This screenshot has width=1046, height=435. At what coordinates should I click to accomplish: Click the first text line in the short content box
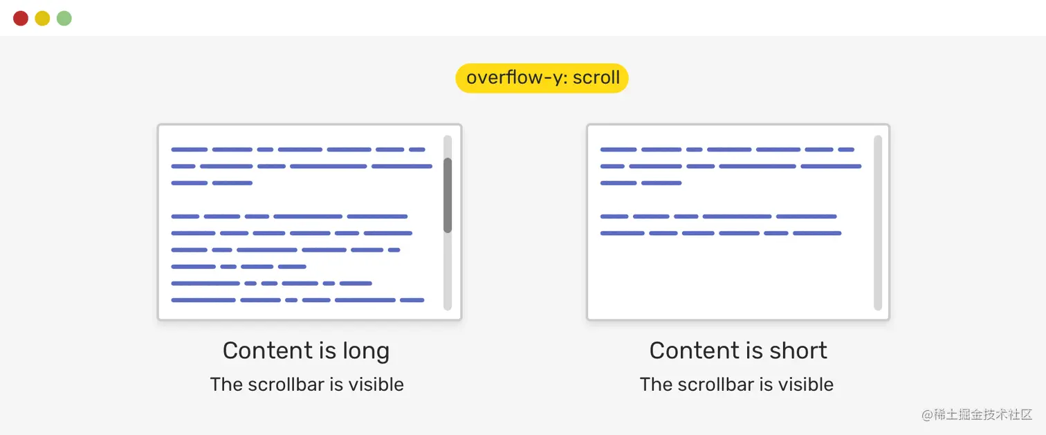point(726,149)
